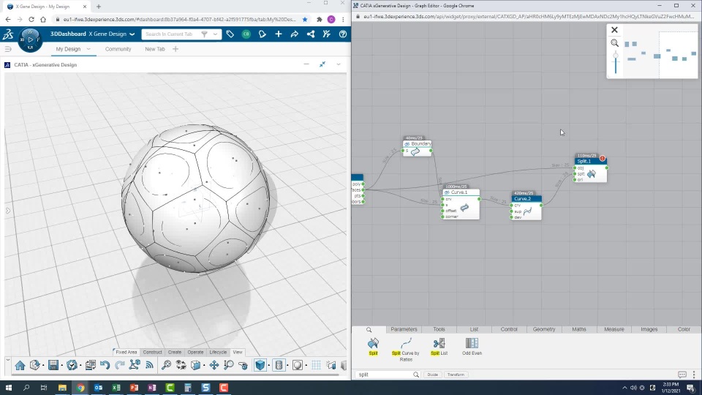Toggle the cylinder display mode button
The width and height of the screenshot is (702, 395).
coord(279,366)
